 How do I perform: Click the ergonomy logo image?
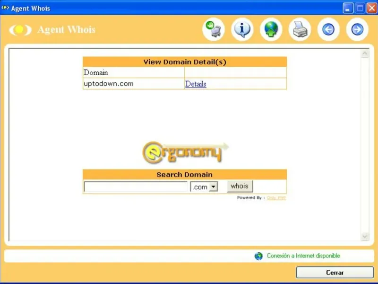(185, 152)
